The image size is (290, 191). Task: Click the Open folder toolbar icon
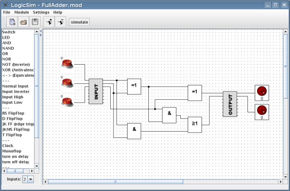24,22
